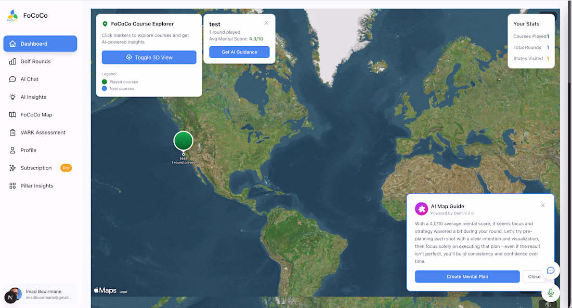The image size is (572, 308).
Task: Click Imad Bouirmane account name
Action: pyautogui.click(x=43, y=291)
